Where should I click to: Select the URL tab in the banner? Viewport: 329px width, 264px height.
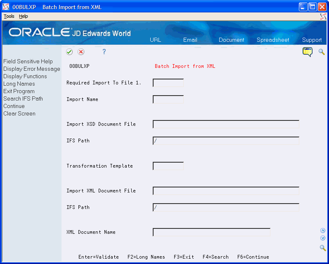156,40
